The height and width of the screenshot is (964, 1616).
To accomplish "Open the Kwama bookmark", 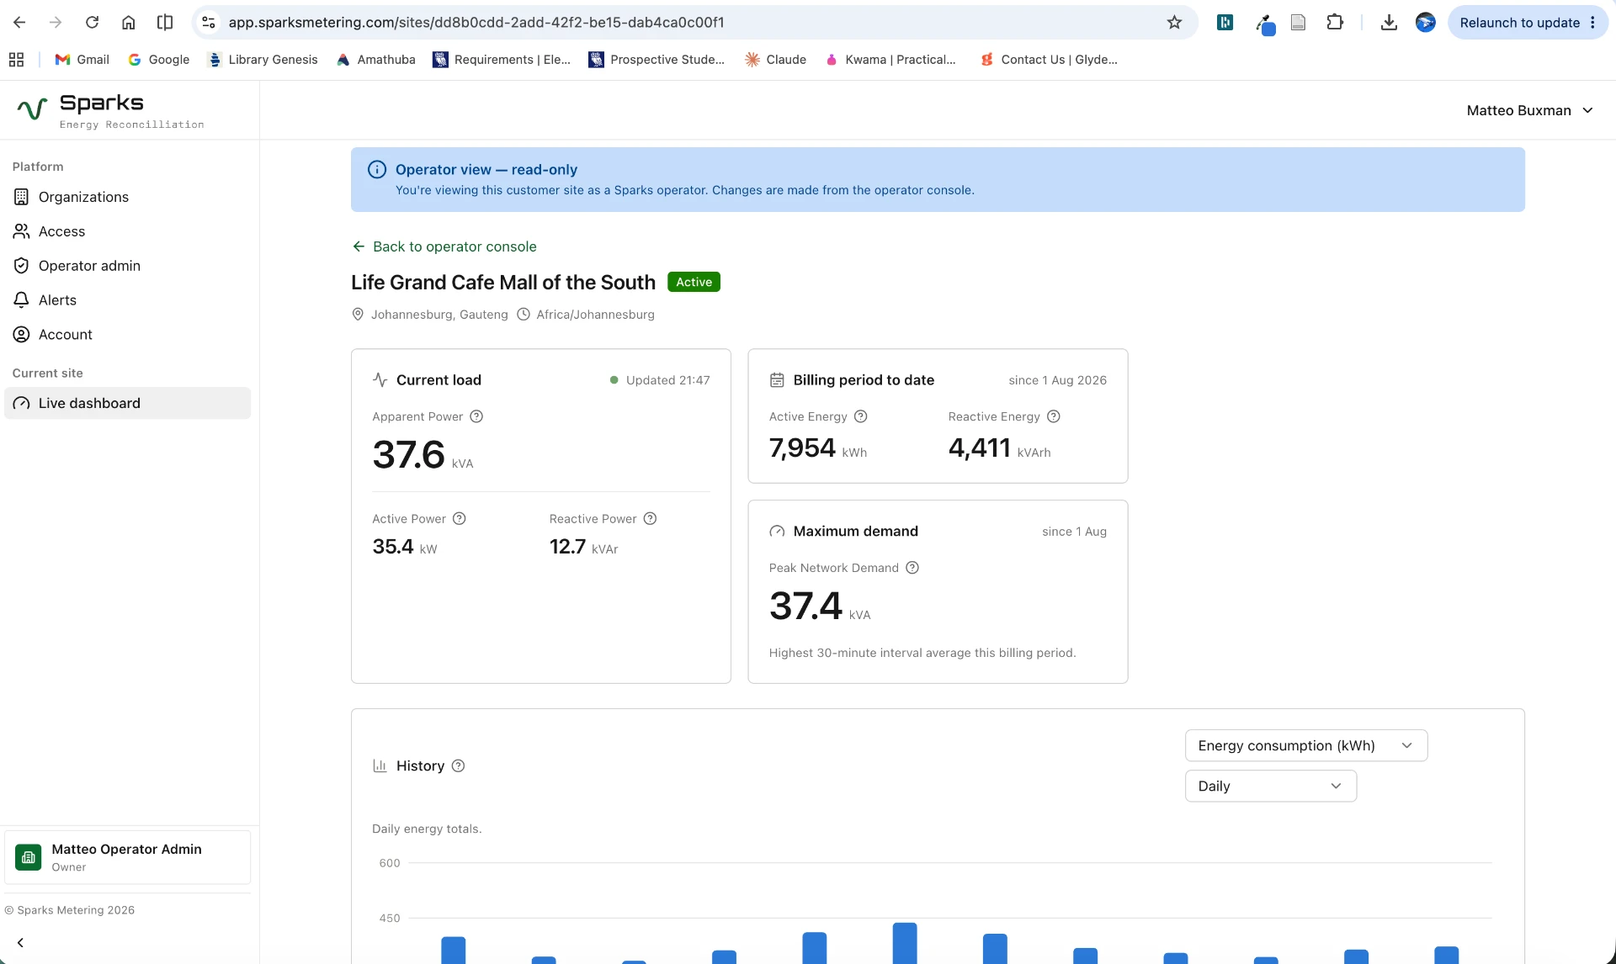I will click(x=890, y=60).
